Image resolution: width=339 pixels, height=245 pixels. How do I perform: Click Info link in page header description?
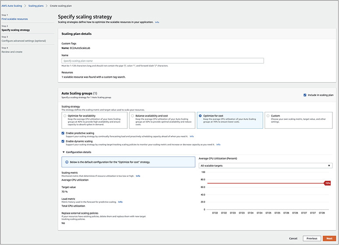(157, 22)
